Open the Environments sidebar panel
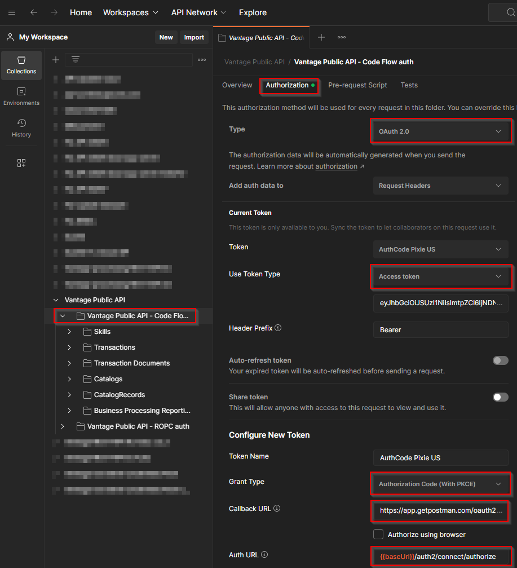The height and width of the screenshot is (568, 517). coord(21,96)
